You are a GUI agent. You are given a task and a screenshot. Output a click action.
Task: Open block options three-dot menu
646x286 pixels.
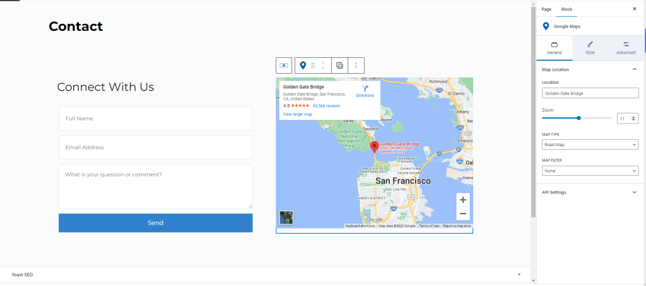[356, 65]
